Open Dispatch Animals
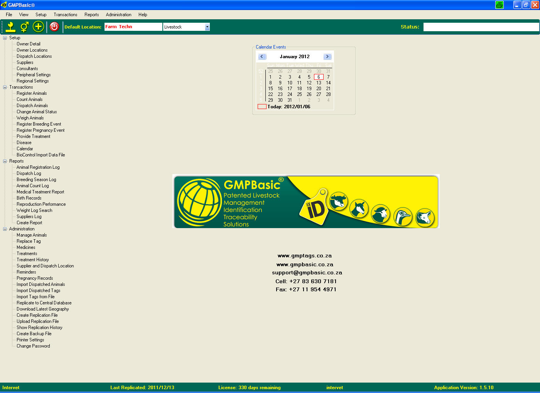This screenshot has height=393, width=540. click(x=32, y=106)
